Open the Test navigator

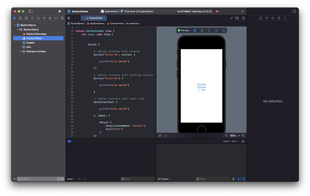point(44,18)
